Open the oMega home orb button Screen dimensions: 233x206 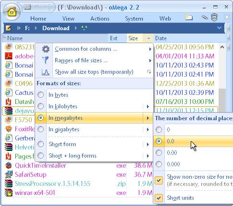(x=12, y=12)
